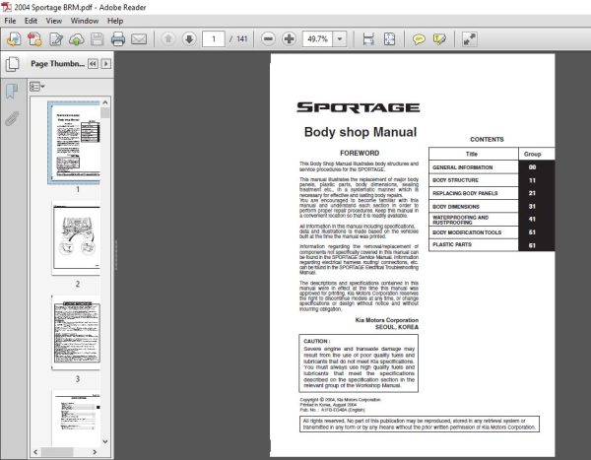The height and width of the screenshot is (460, 591).
Task: Click the CAUTION box heading
Action: [317, 341]
